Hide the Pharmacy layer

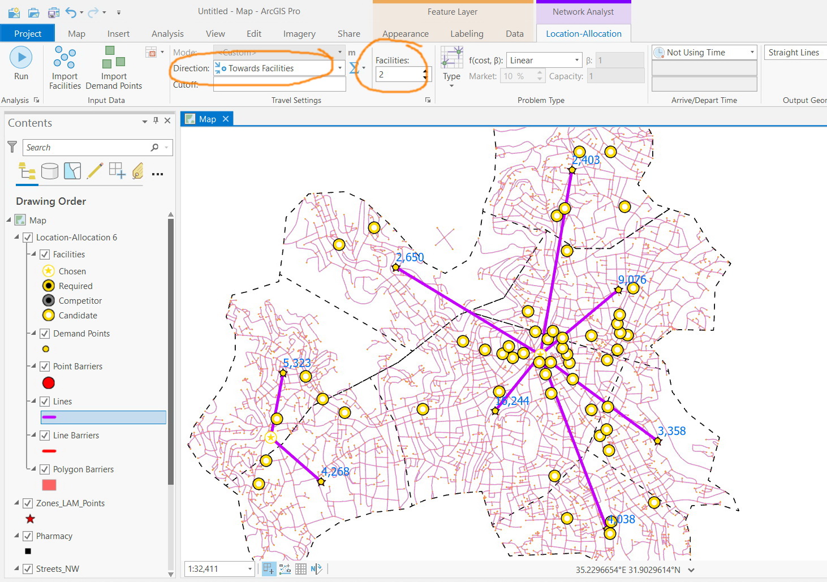tap(28, 536)
